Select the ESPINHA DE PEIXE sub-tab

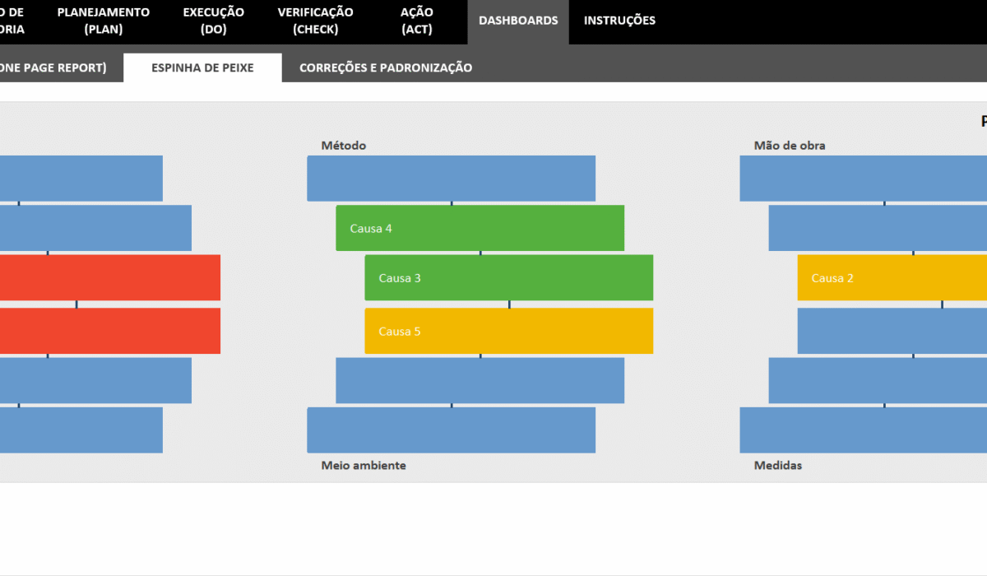(202, 67)
